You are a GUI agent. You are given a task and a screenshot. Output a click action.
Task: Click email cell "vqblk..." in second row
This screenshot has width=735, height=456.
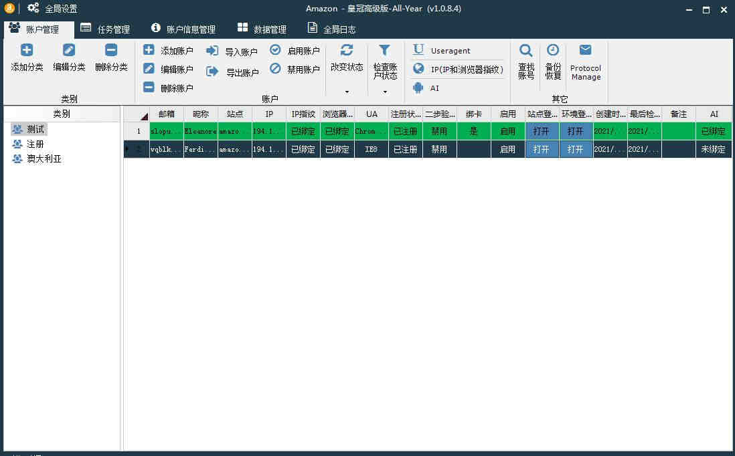(x=167, y=149)
